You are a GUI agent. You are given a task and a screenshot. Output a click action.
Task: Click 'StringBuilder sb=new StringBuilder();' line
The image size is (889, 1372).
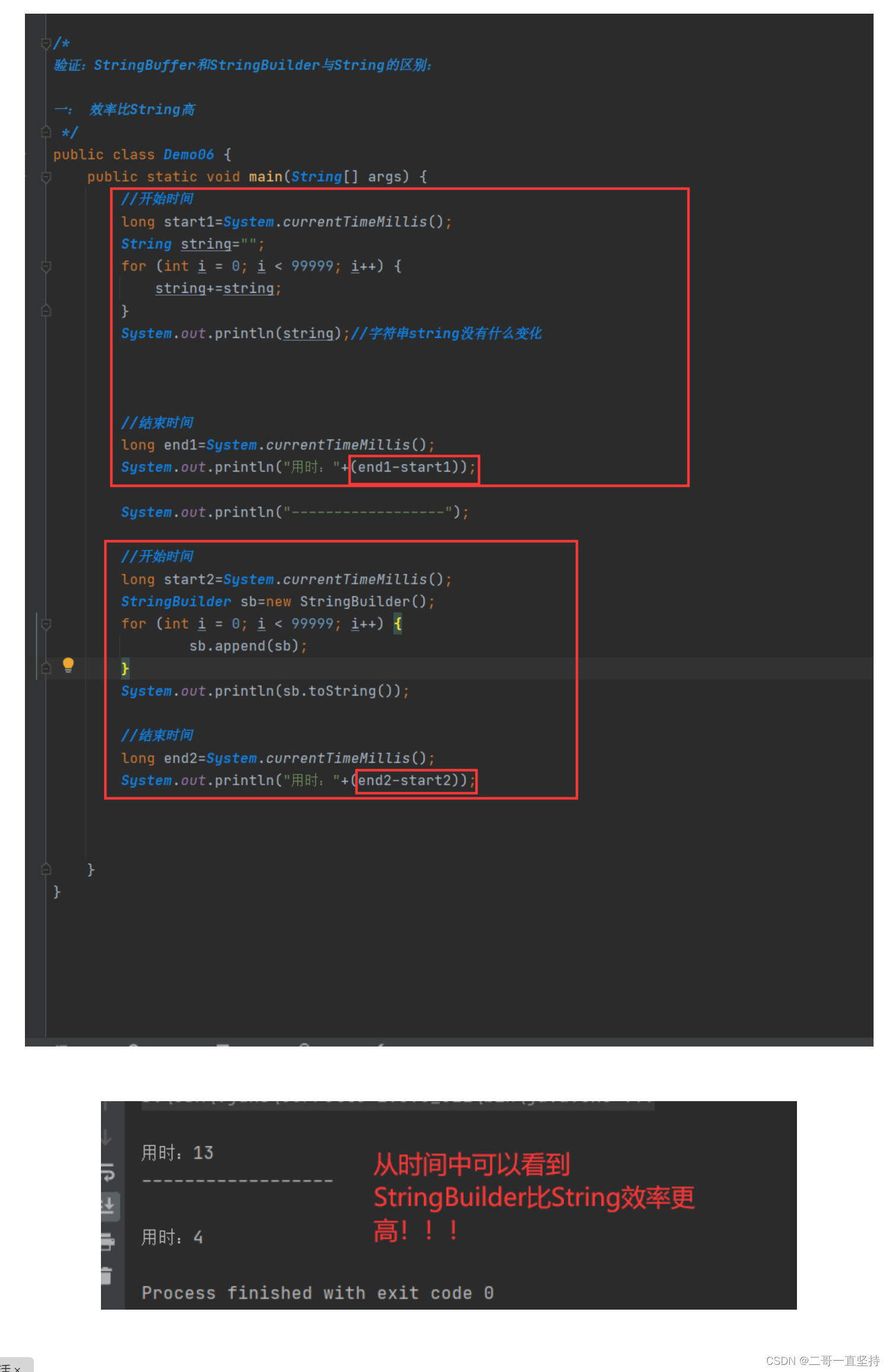278,602
